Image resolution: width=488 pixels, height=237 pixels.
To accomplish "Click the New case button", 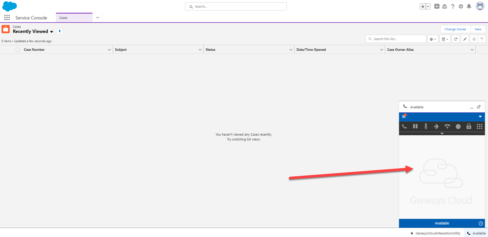I will (478, 29).
